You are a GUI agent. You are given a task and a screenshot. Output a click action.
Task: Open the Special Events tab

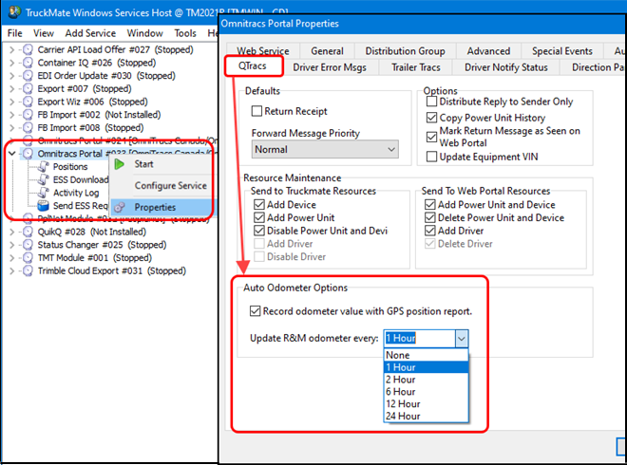[x=561, y=51]
